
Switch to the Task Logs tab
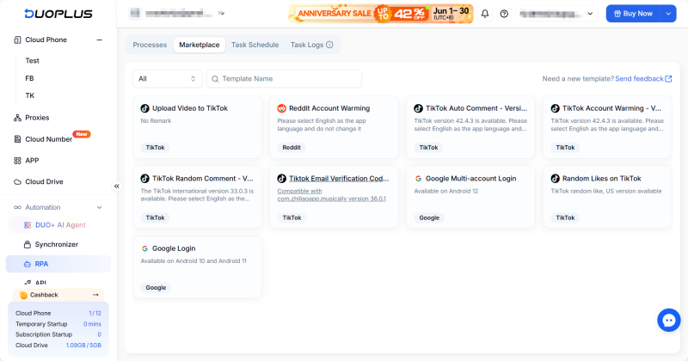(x=307, y=45)
